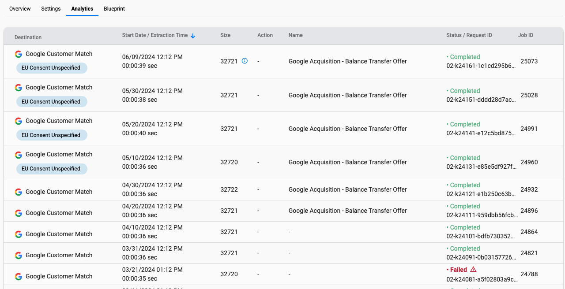Click Google Customer Match in job 24821 row

(59, 255)
